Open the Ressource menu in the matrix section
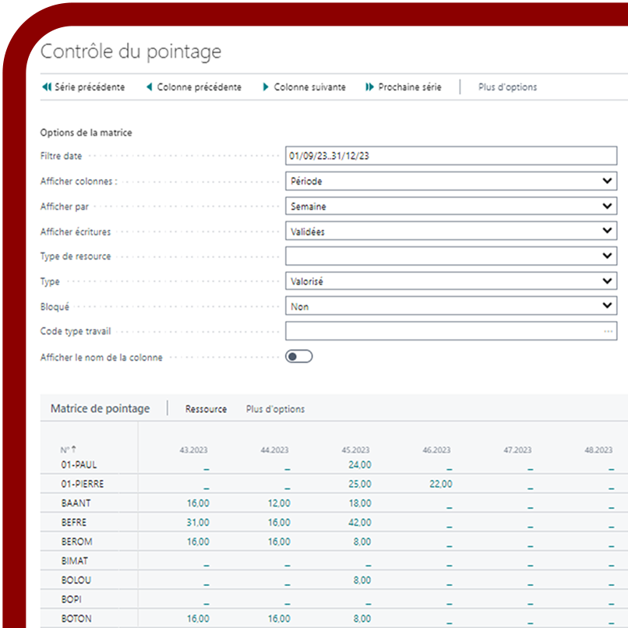The image size is (628, 628). (x=205, y=408)
